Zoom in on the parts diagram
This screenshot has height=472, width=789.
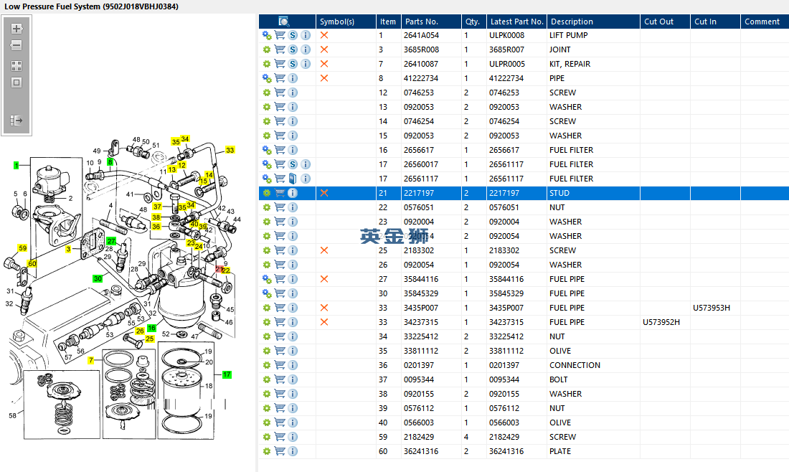point(16,29)
